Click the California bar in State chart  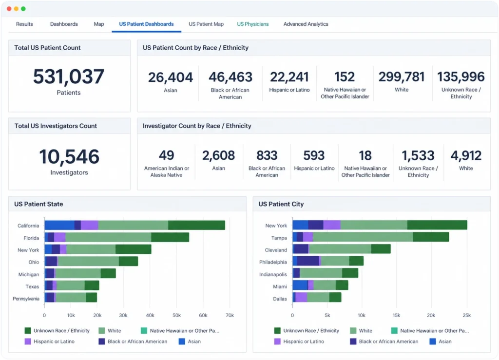point(134,225)
